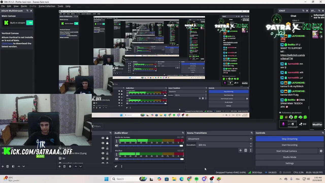Add a new scene with the plus icon
The height and width of the screenshot is (183, 325).
tap(3, 166)
